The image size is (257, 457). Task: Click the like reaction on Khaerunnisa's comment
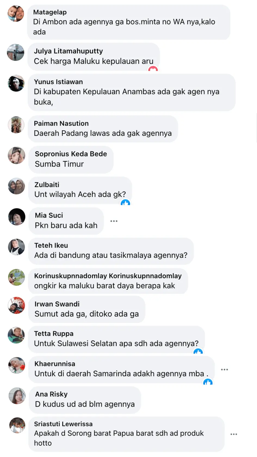tap(208, 382)
